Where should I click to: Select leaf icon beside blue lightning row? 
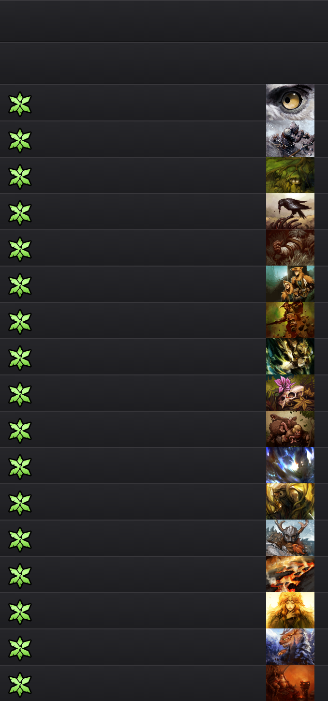point(20,467)
